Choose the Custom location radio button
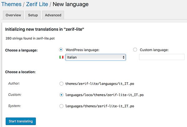 [x=61, y=95]
